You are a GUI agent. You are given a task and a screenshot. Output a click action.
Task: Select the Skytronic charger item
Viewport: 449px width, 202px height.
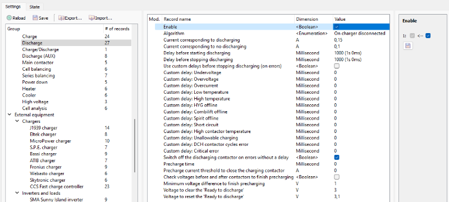48,180
